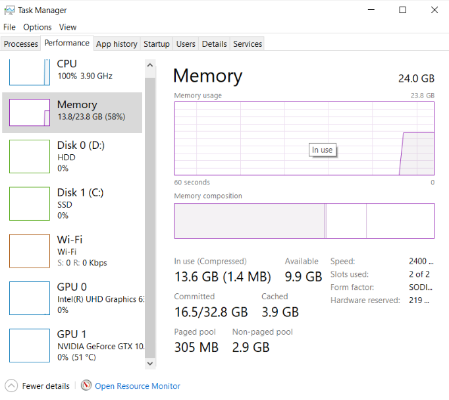Select the Disk 1 (C:) SSD entry
The height and width of the screenshot is (400, 449).
(x=72, y=204)
